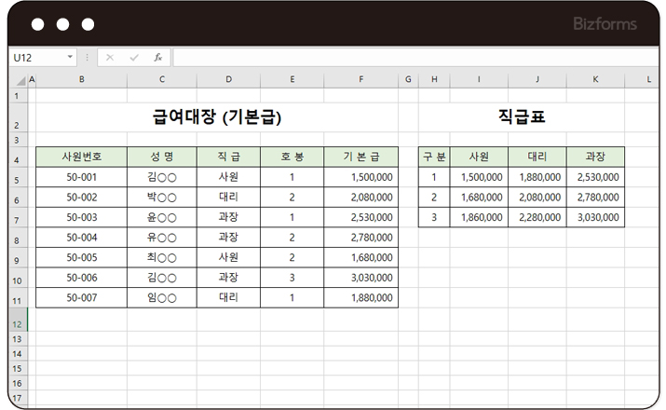666x410 pixels.
Task: Select column F header
Action: (361, 79)
